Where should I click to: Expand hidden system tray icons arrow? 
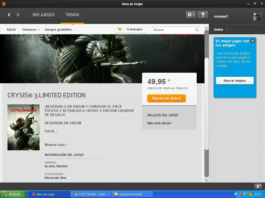(236, 194)
